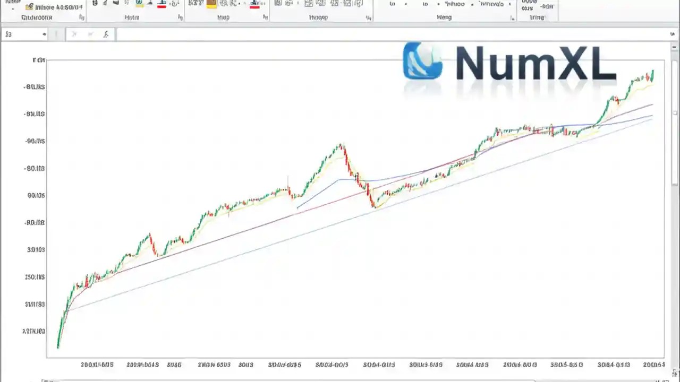
Task: Click the Cancel X in the formula bar
Action: (x=73, y=34)
